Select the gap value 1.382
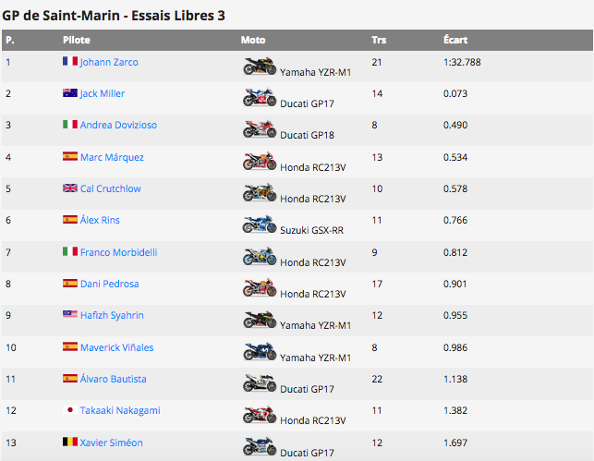The height and width of the screenshot is (461, 594). tap(455, 410)
